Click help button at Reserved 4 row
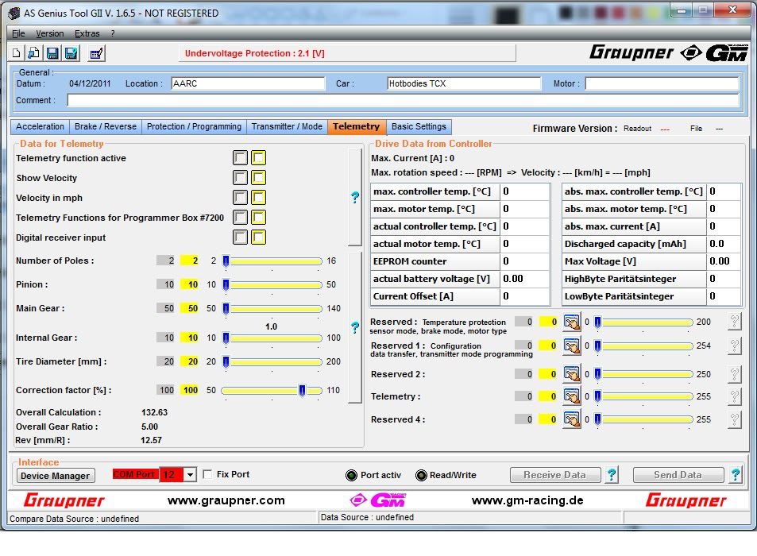Image resolution: width=757 pixels, height=556 pixels. pyautogui.click(x=734, y=419)
